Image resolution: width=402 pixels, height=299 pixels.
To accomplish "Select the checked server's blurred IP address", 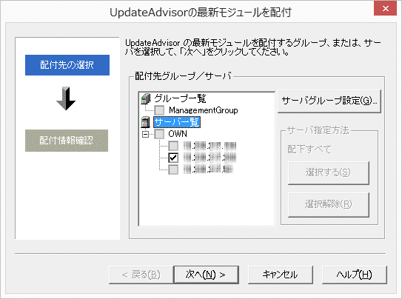I will pyautogui.click(x=210, y=158).
